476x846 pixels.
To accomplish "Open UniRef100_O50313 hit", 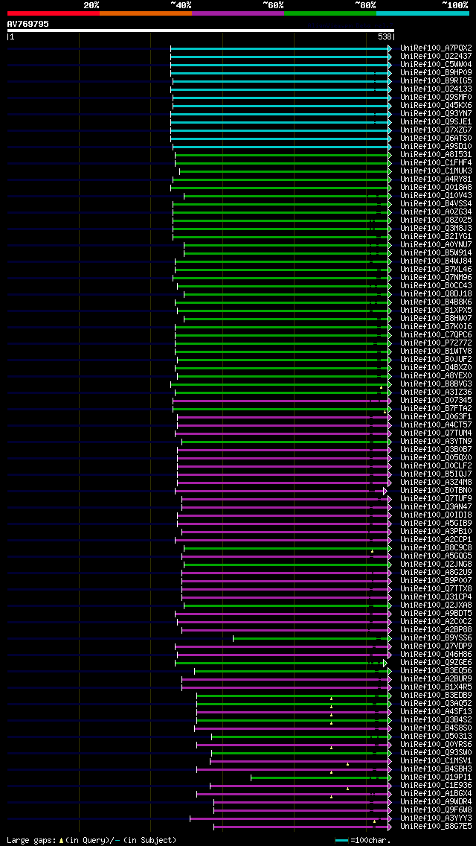I will click(x=436, y=737).
